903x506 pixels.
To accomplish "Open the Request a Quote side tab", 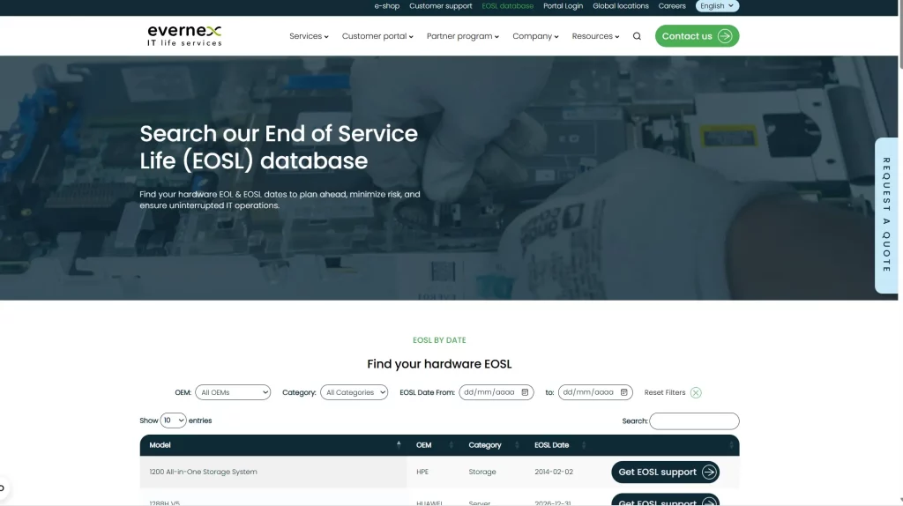I will pyautogui.click(x=886, y=215).
